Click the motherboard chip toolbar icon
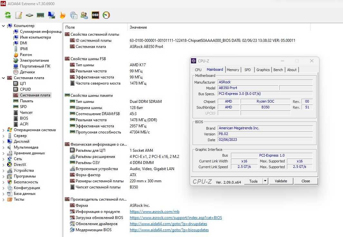Screen dimensions: 343x237 click(30, 15)
